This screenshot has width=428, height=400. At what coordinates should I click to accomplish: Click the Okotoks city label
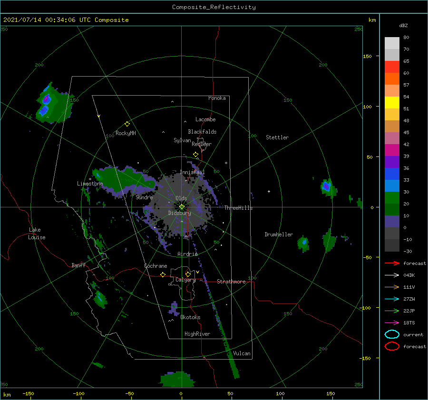(x=190, y=317)
